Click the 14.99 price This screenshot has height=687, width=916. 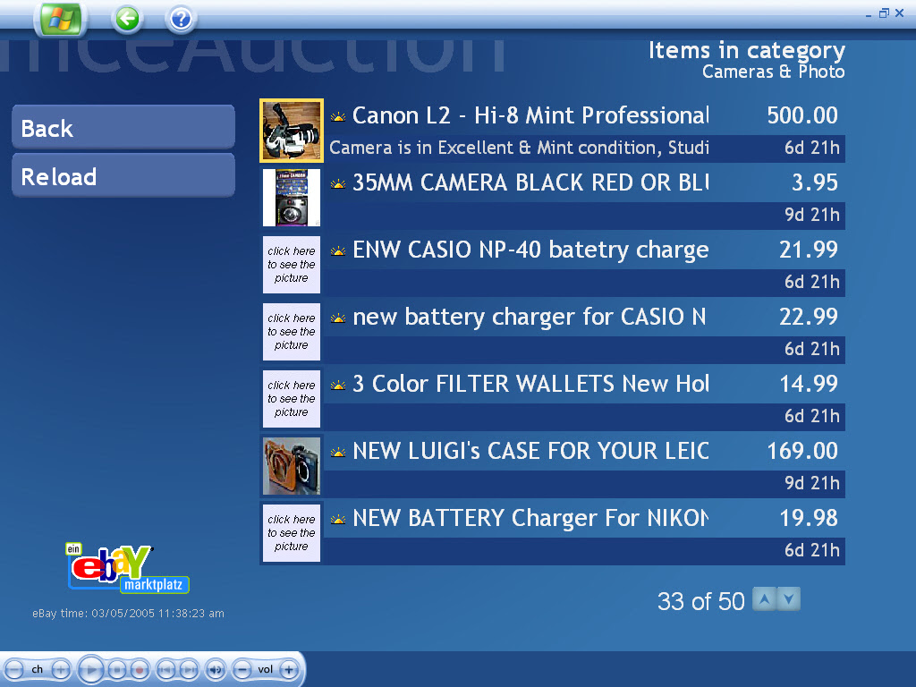[x=809, y=384]
